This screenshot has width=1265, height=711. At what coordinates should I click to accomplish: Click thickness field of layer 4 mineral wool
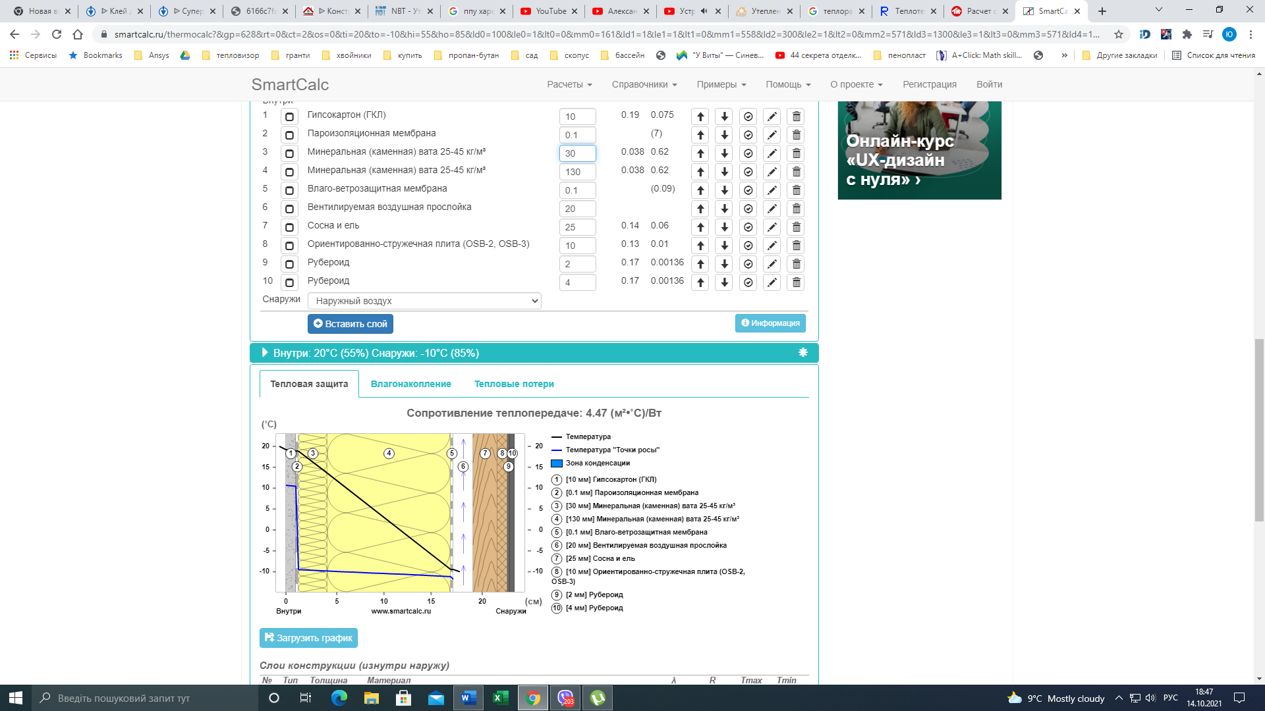click(578, 172)
